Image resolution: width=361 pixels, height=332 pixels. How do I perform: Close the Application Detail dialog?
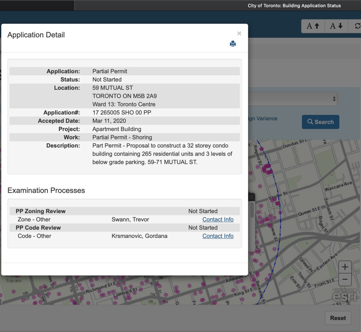[239, 34]
